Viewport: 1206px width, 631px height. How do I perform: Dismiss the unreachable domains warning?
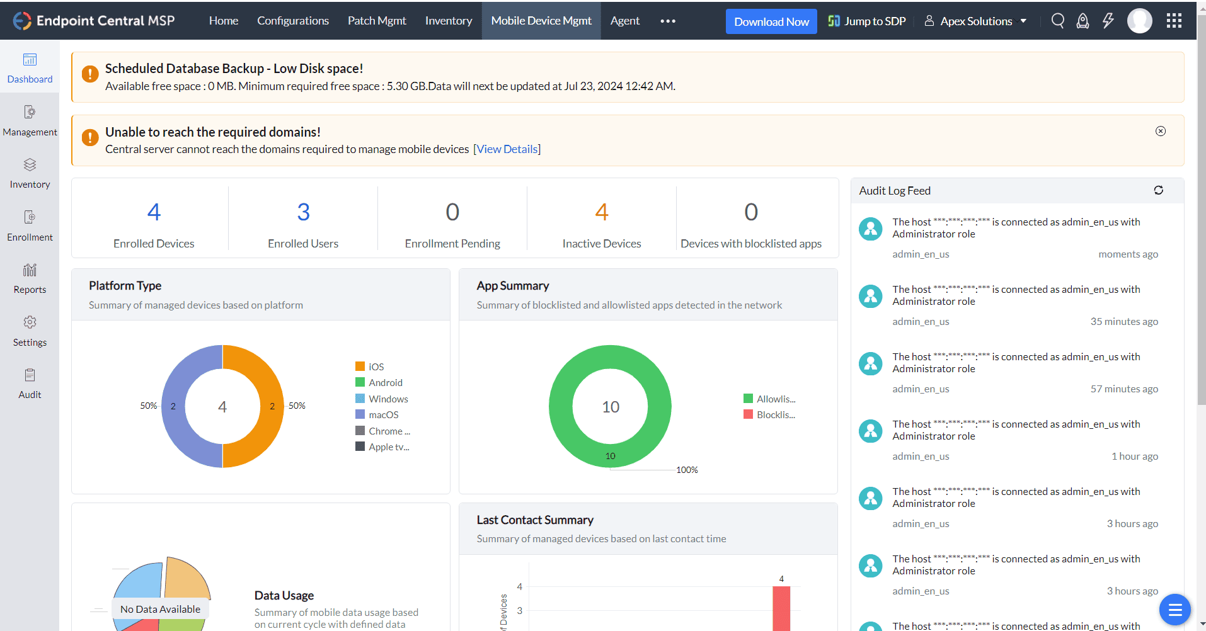pyautogui.click(x=1160, y=131)
